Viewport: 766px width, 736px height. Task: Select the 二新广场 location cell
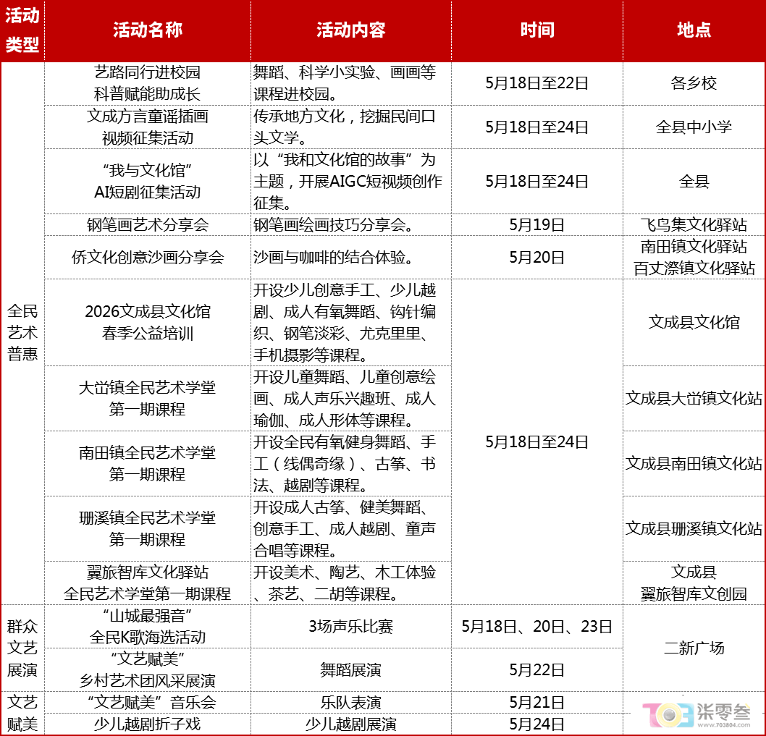point(694,648)
